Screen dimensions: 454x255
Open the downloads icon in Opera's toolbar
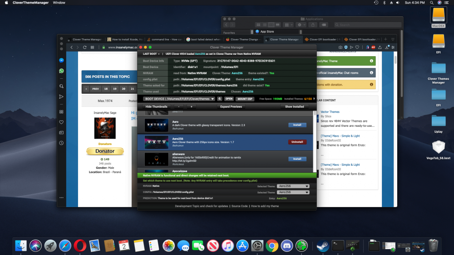tap(386, 48)
